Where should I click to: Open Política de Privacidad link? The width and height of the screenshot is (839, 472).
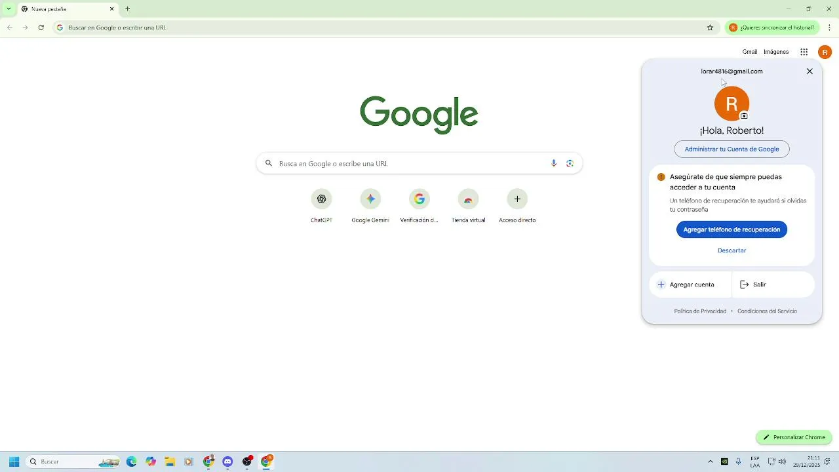(x=700, y=311)
